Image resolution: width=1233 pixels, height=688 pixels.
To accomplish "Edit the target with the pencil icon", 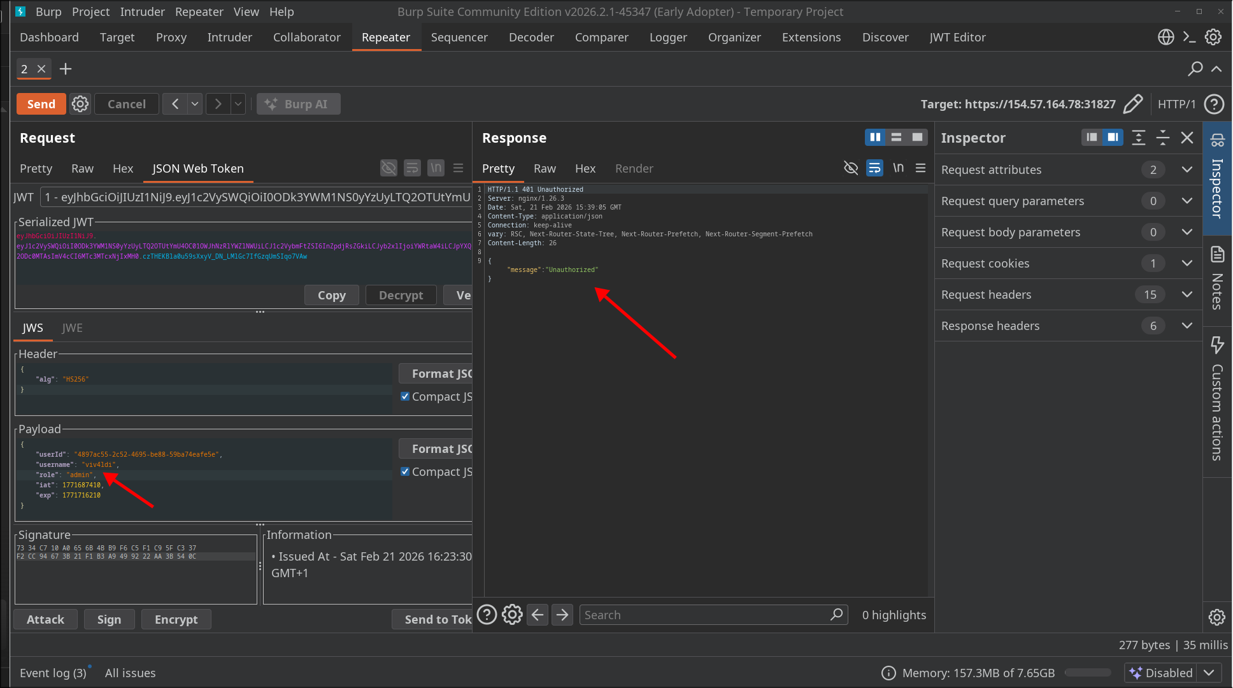I will pyautogui.click(x=1133, y=104).
